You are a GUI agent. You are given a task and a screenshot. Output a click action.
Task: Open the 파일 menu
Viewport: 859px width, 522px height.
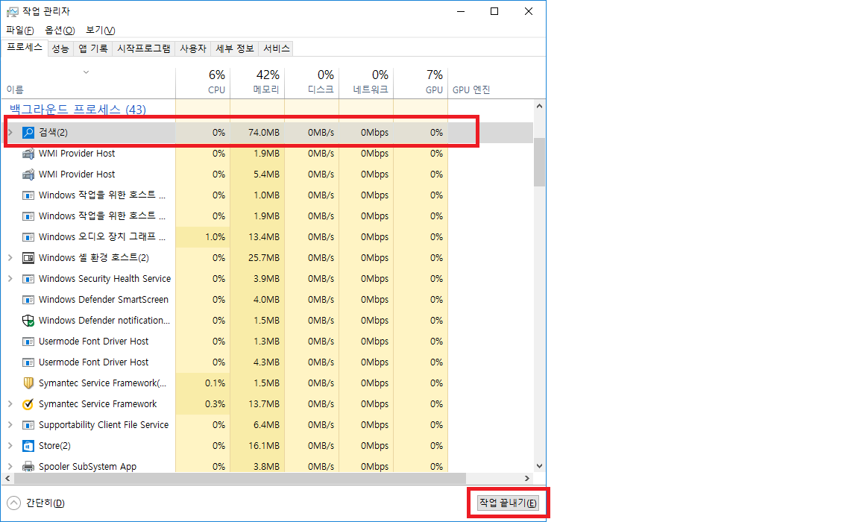19,30
